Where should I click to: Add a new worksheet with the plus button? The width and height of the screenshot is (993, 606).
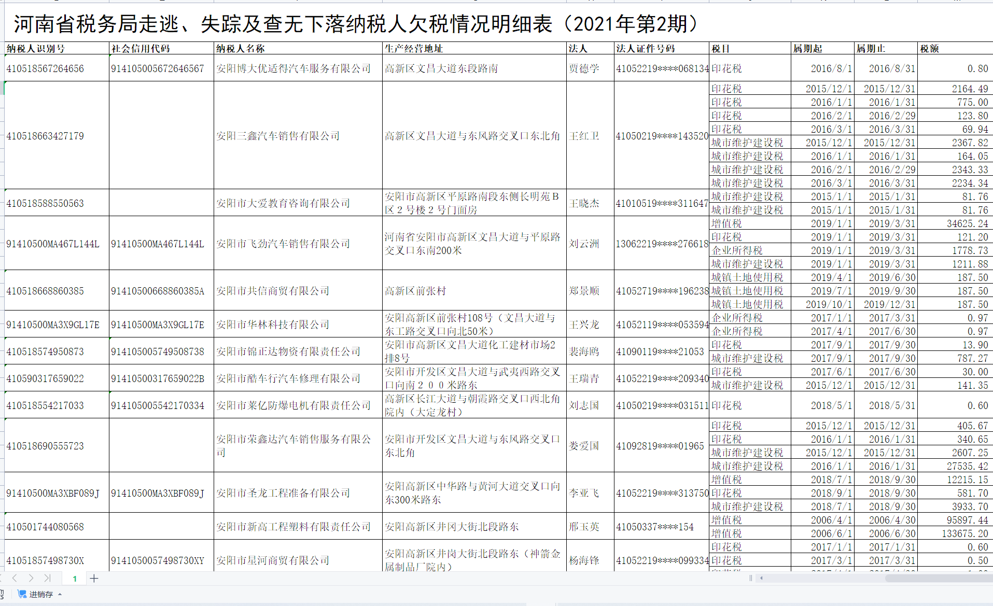[94, 578]
